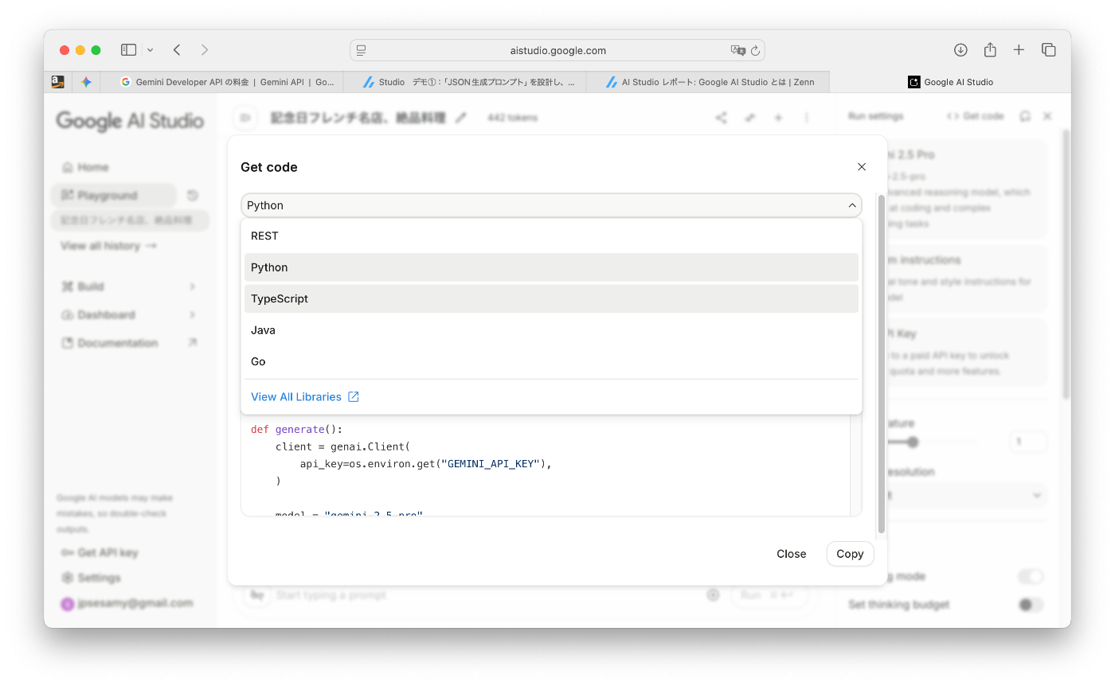Close the Run settings panel
1115x686 pixels.
tap(1047, 116)
